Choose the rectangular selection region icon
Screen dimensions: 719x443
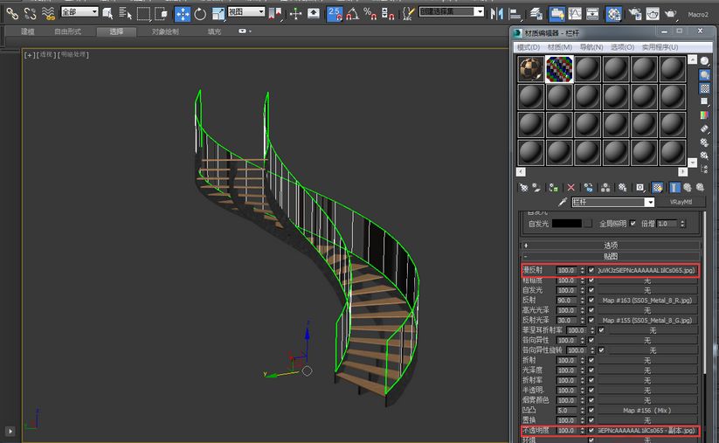pos(143,13)
